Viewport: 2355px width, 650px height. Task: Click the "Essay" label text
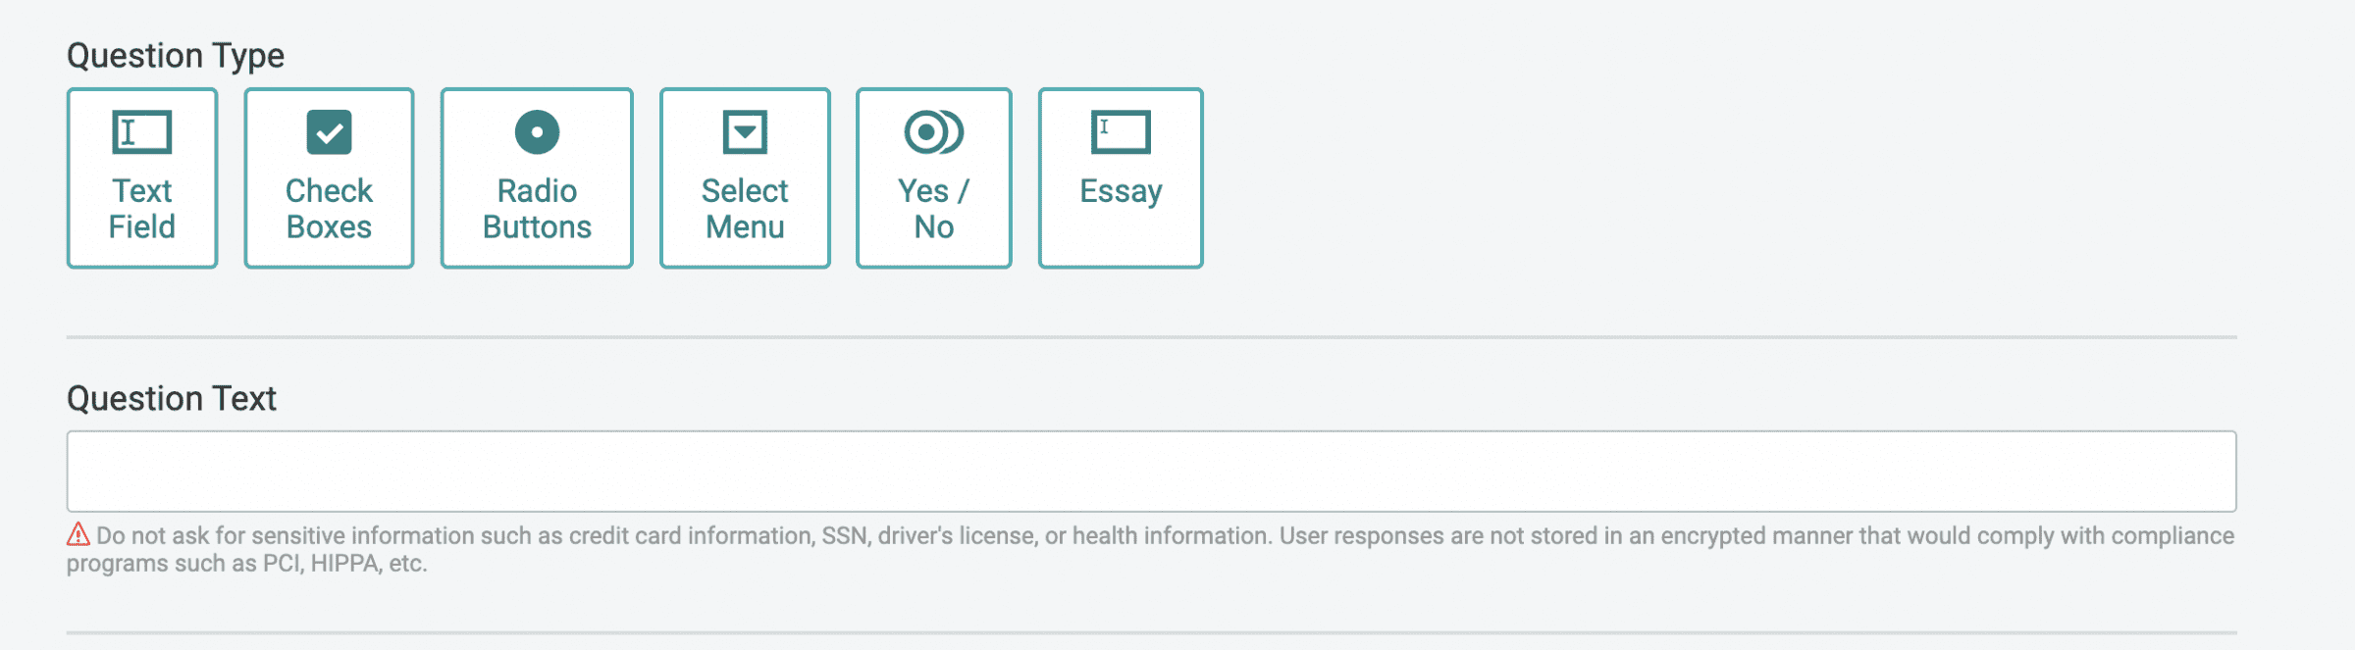tap(1121, 191)
